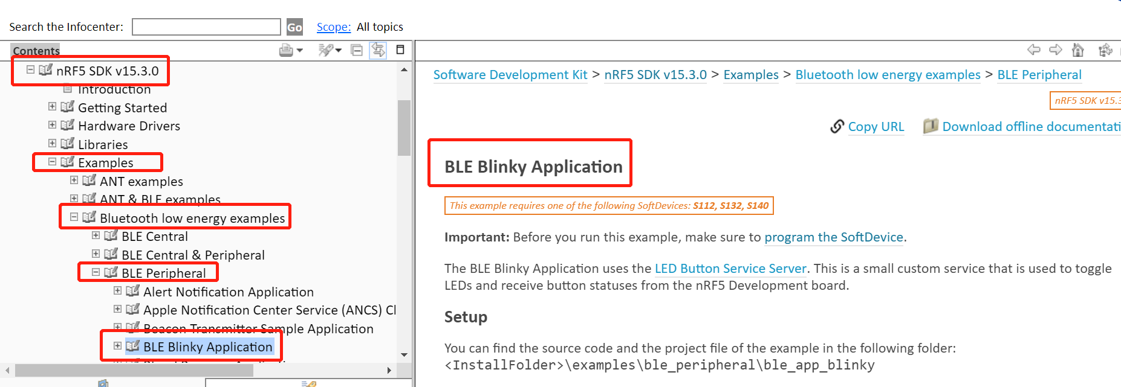This screenshot has height=387, width=1121.
Task: Collapse Bluetooth low energy examples node
Action: point(74,217)
